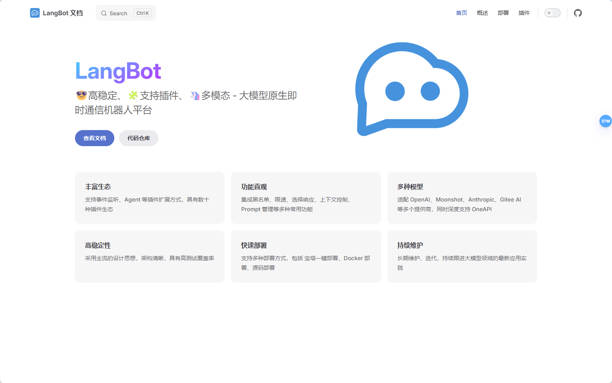Open the 部署 nav item
The width and height of the screenshot is (612, 383).
click(x=503, y=13)
